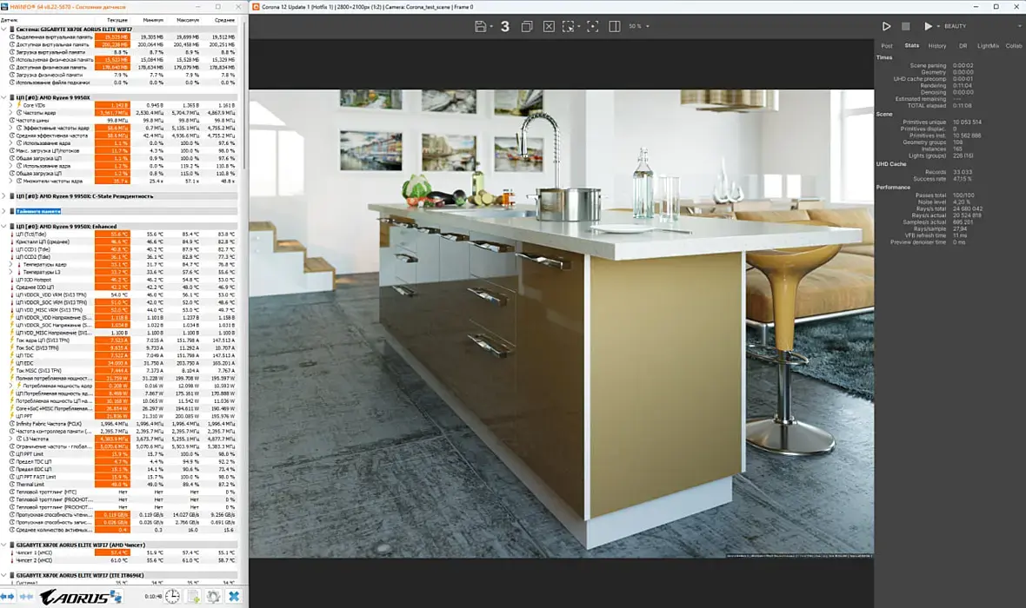
Task: Click the 'Noise level' stat value 4.20 %
Action: click(962, 202)
